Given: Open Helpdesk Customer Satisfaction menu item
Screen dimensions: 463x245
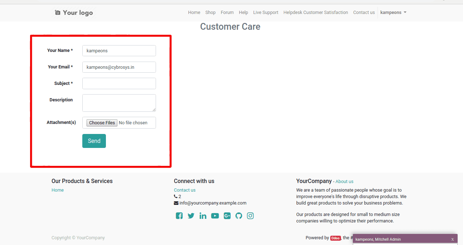Looking at the screenshot, I should [x=316, y=13].
